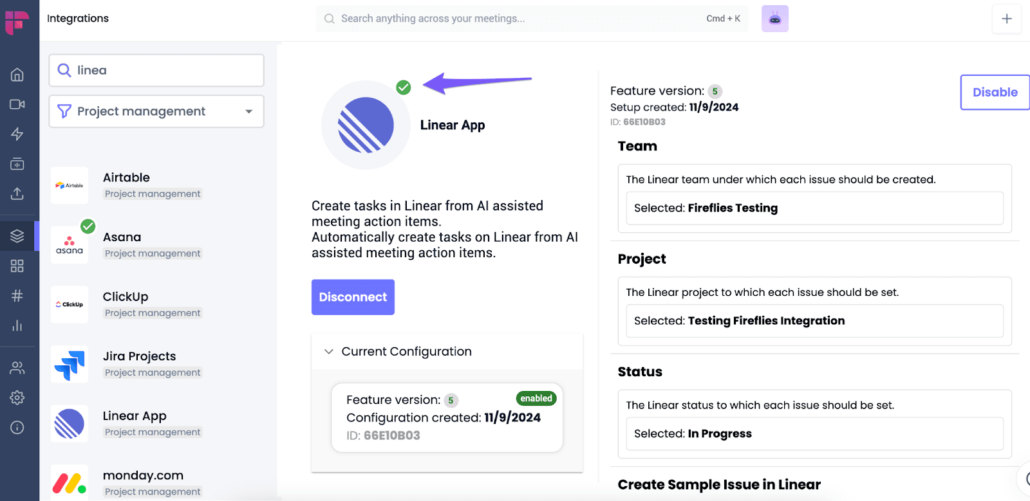
Task: Open the info circle icon
Action: [17, 428]
